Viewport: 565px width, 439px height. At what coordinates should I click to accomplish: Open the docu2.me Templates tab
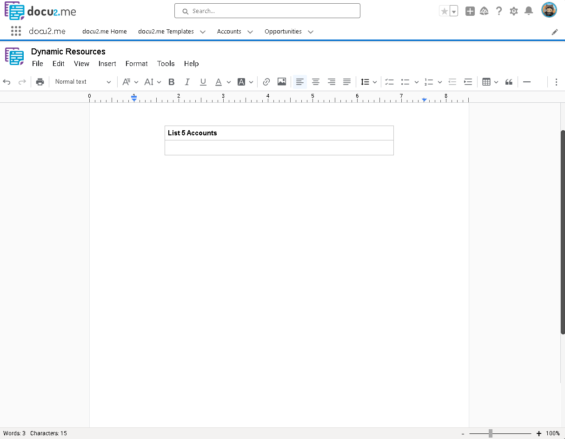(166, 32)
